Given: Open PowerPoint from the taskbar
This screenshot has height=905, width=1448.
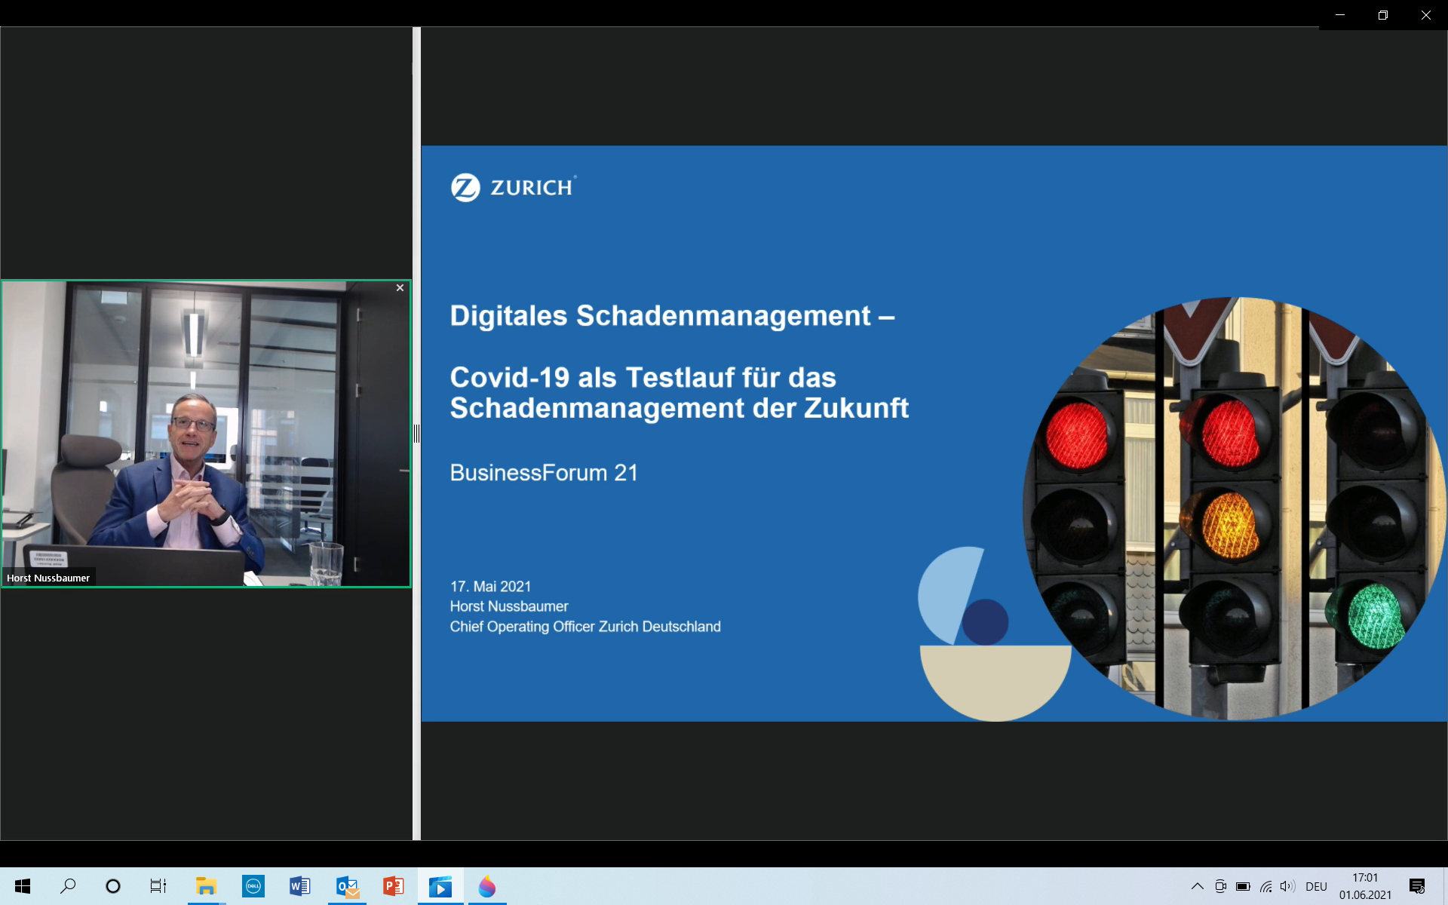Looking at the screenshot, I should [393, 886].
